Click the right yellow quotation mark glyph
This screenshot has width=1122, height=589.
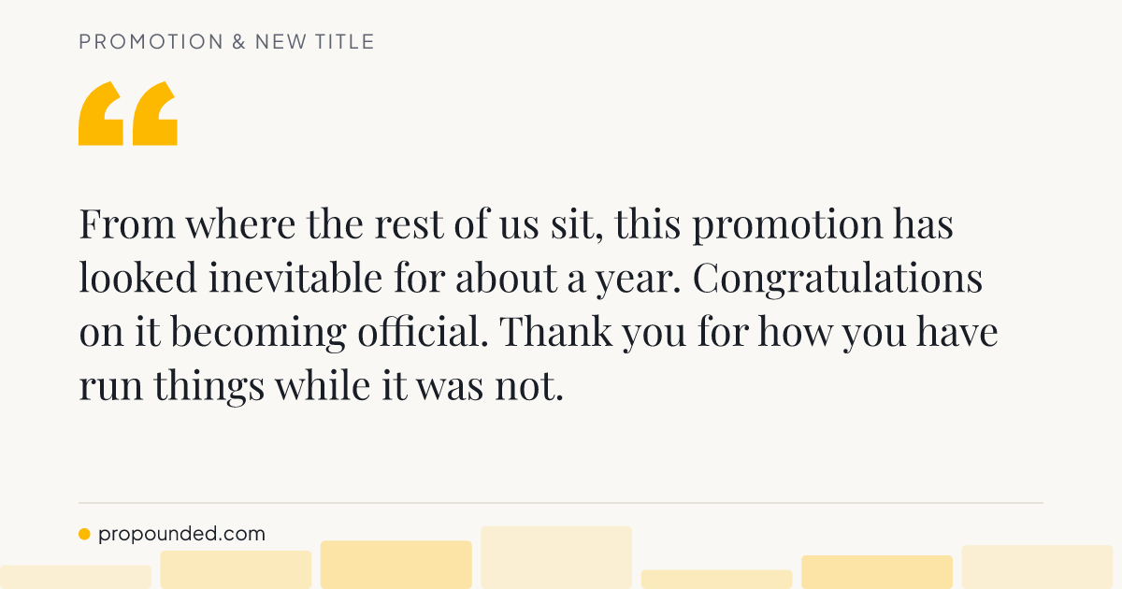pos(154,114)
